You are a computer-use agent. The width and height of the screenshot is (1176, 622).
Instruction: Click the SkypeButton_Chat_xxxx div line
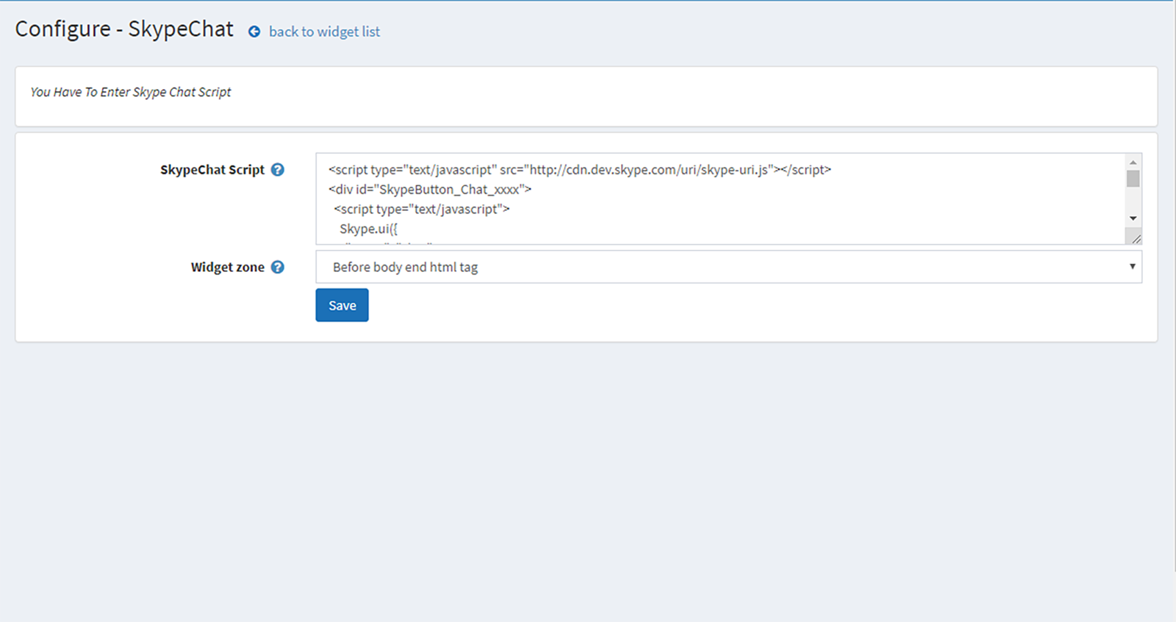pyautogui.click(x=430, y=189)
